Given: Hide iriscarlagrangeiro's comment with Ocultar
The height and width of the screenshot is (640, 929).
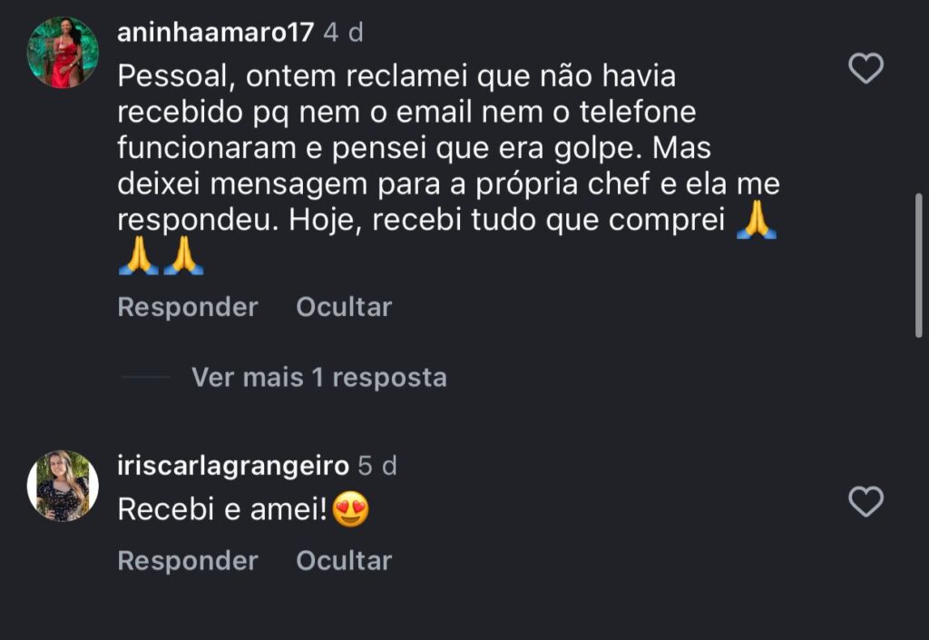Looking at the screenshot, I should (344, 561).
